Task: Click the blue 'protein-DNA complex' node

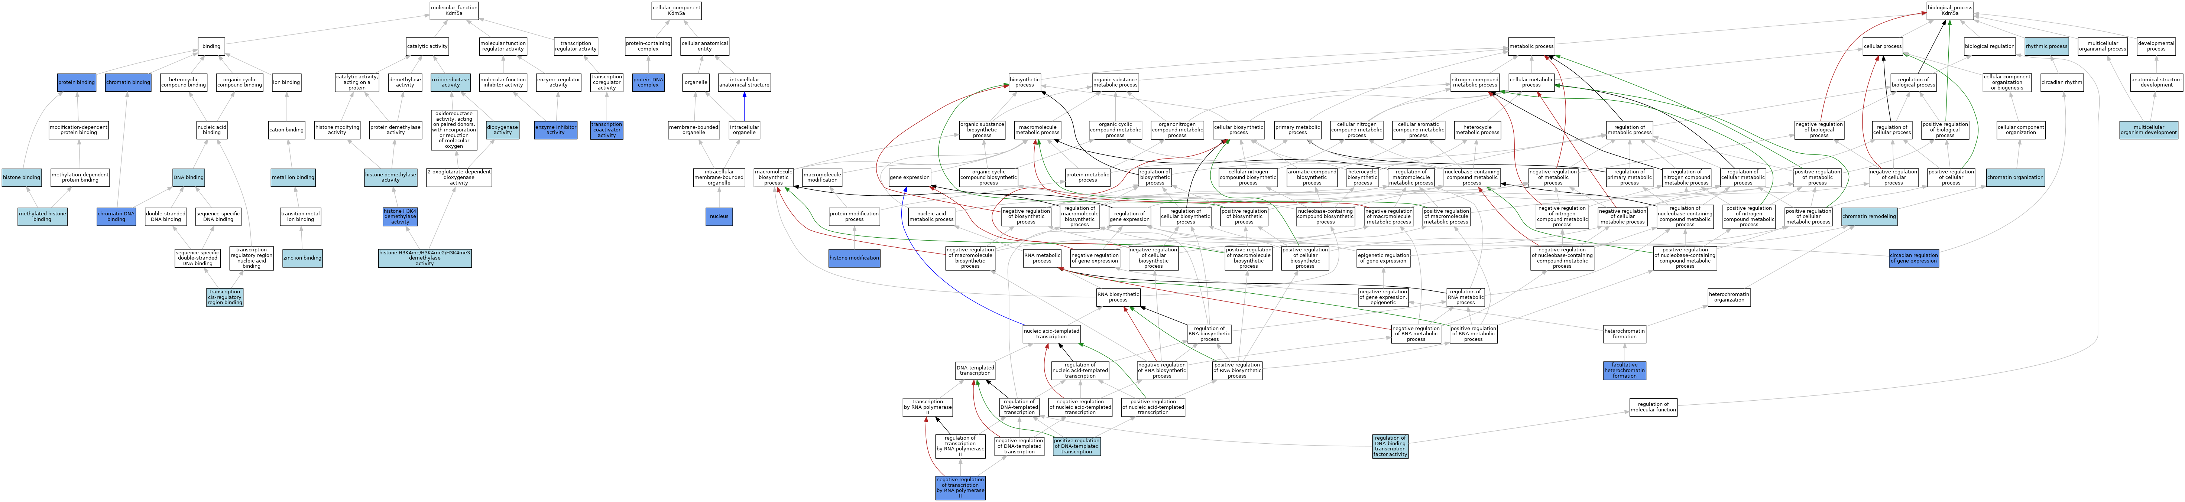Action: [x=648, y=82]
